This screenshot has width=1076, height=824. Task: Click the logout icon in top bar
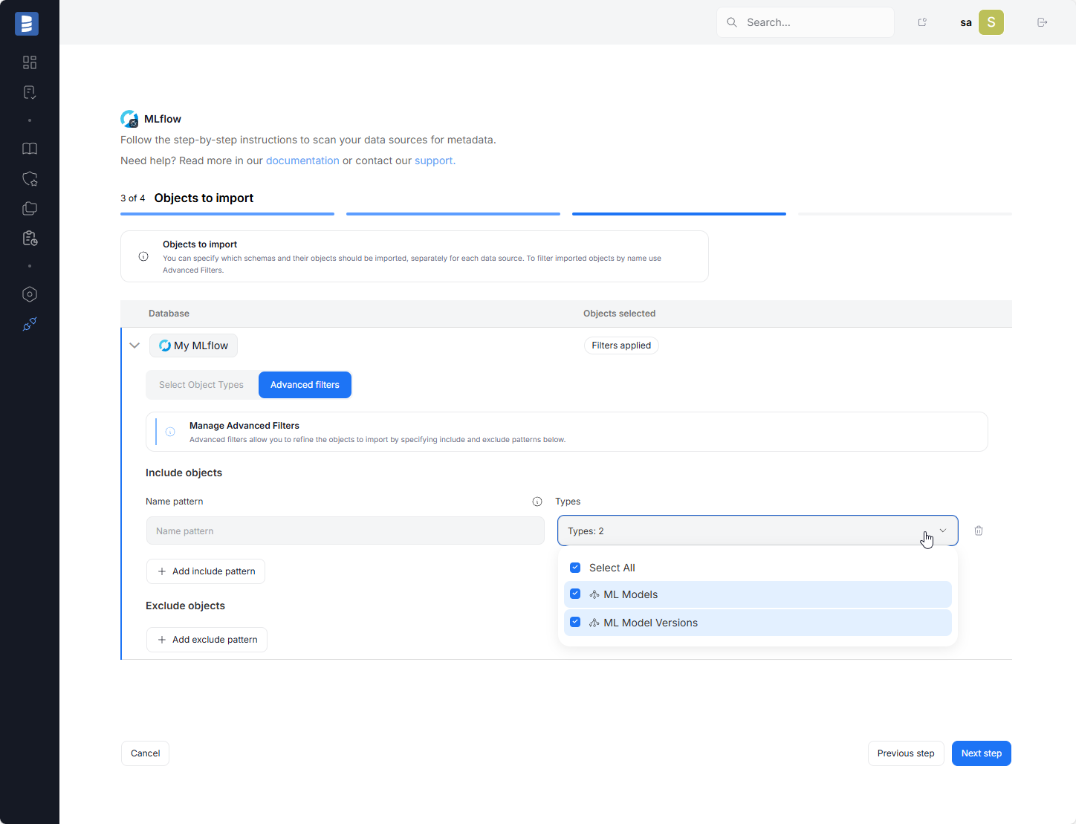point(1043,22)
